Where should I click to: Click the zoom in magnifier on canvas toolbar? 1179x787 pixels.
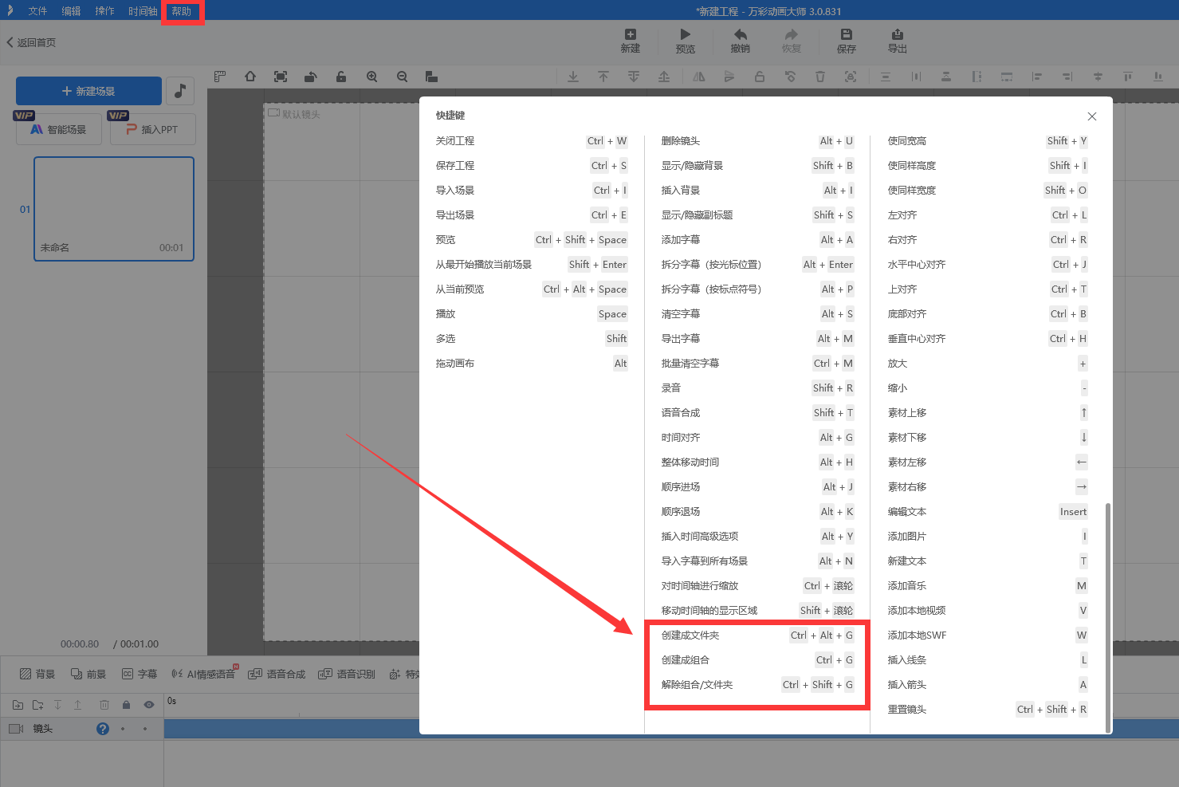(371, 77)
